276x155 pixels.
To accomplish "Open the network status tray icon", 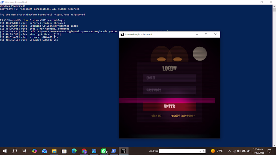I will (234, 151).
